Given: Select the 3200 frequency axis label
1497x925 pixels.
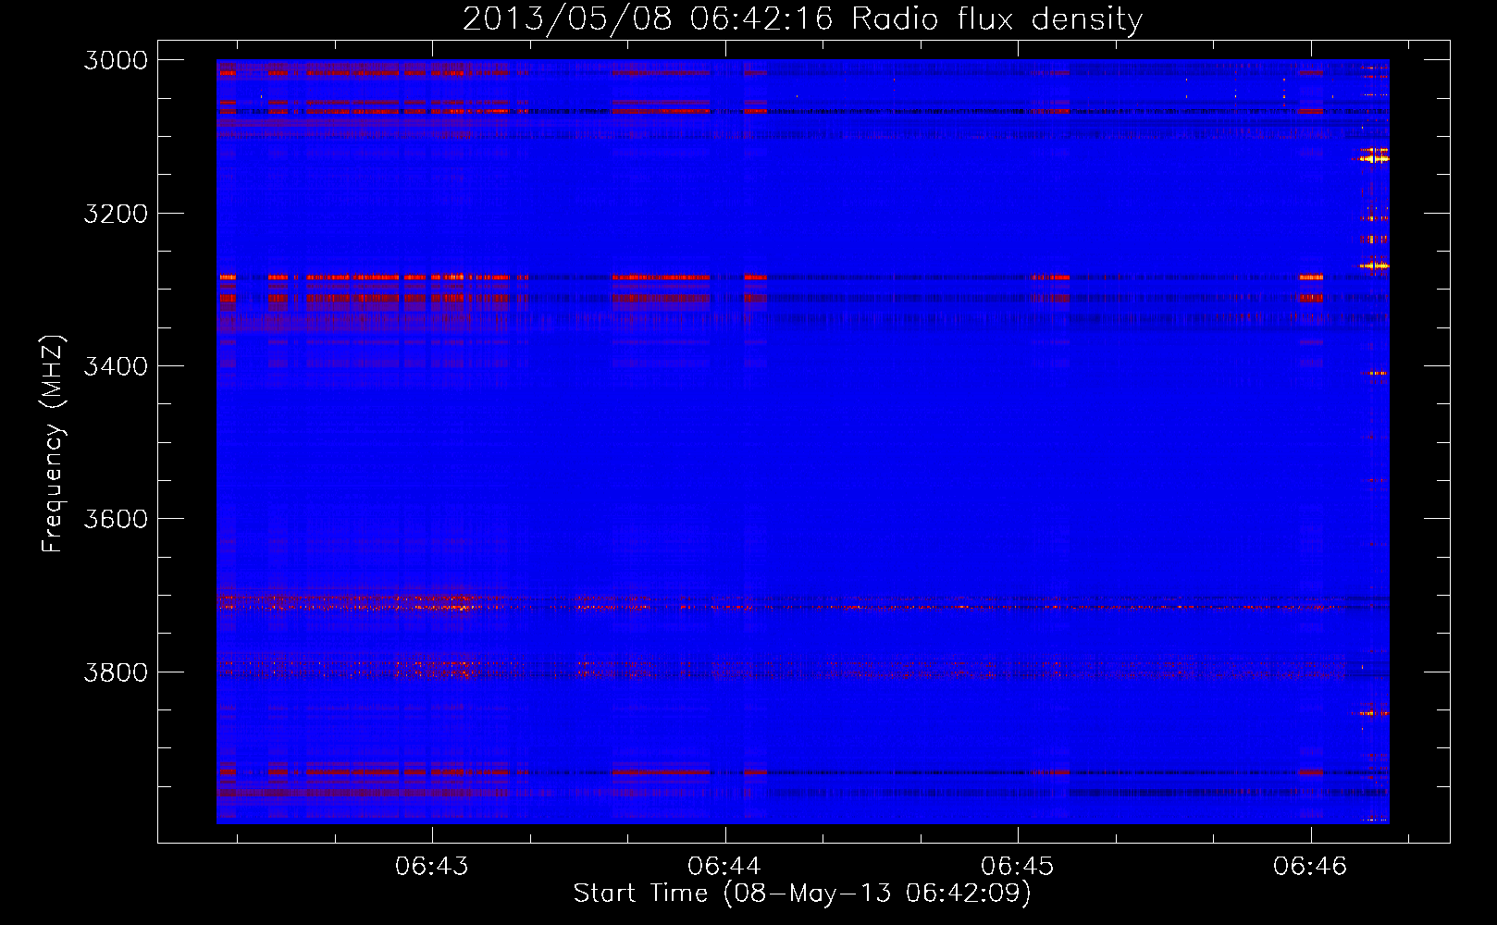Looking at the screenshot, I should click(116, 214).
